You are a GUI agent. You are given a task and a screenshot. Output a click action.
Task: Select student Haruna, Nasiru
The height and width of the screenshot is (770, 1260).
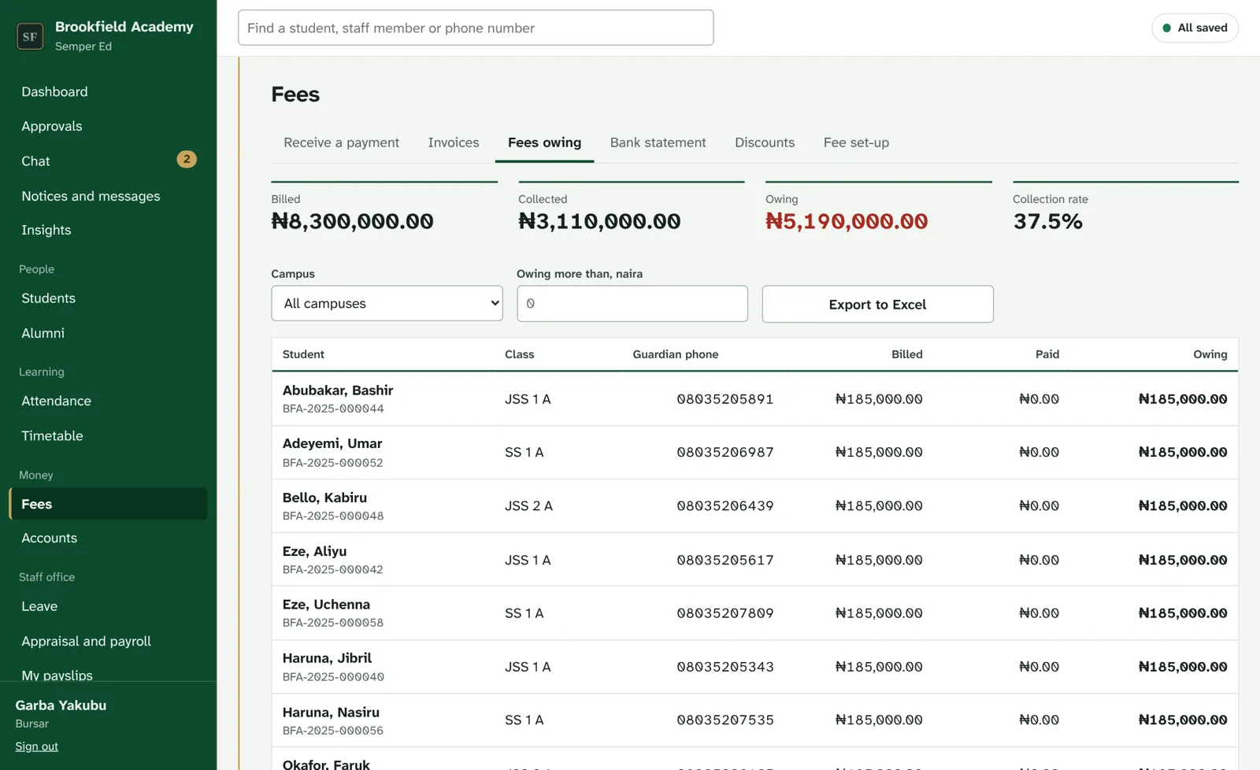pyautogui.click(x=331, y=712)
